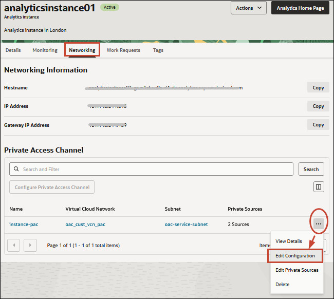Image resolution: width=334 pixels, height=299 pixels.
Task: Select the Networking tab
Action: pos(82,50)
